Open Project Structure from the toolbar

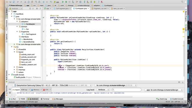[x=80, y=2]
